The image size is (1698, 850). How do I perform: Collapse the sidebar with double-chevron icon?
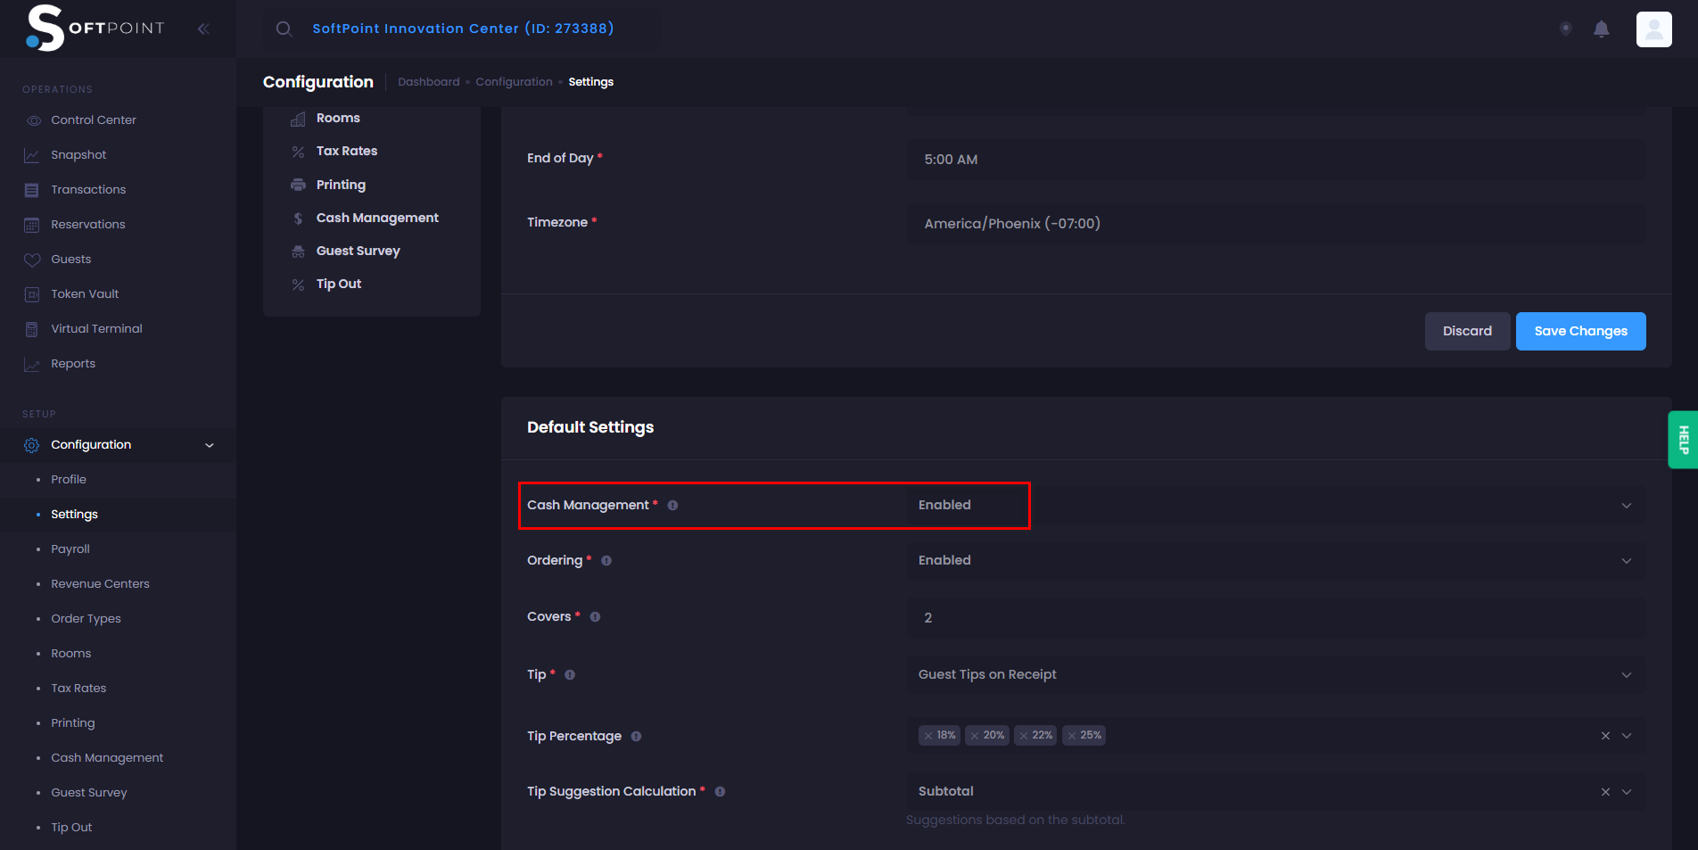203,29
